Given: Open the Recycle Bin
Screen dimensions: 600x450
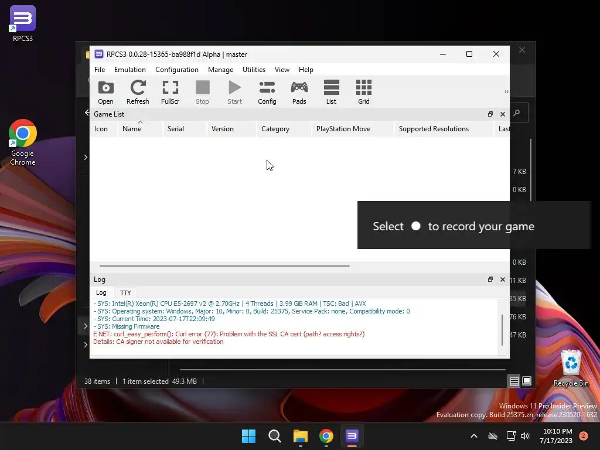Looking at the screenshot, I should pos(571,368).
